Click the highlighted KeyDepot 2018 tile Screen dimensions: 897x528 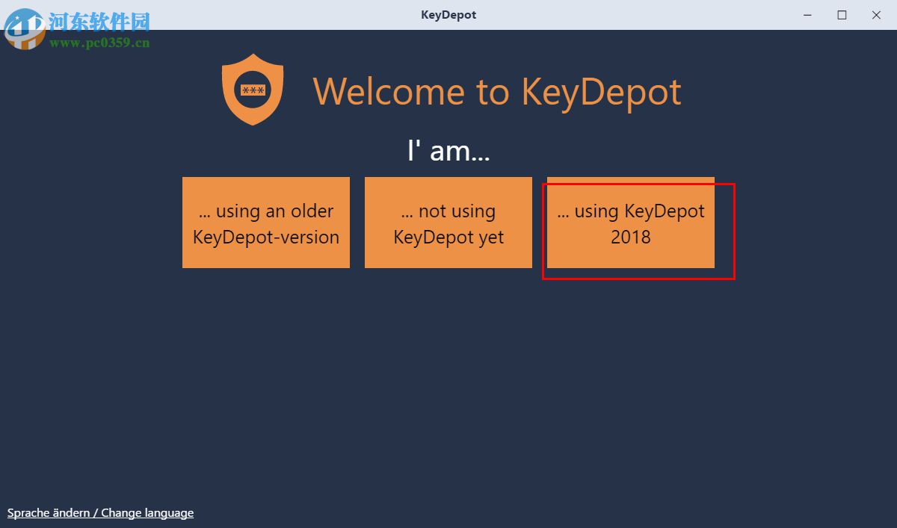click(630, 223)
